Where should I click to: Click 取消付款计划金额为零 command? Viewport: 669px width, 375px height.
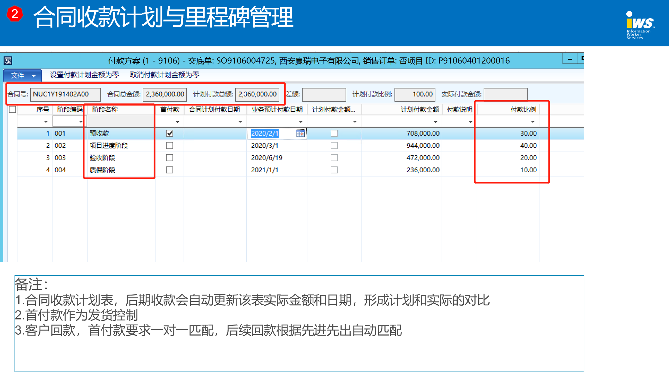pos(165,75)
